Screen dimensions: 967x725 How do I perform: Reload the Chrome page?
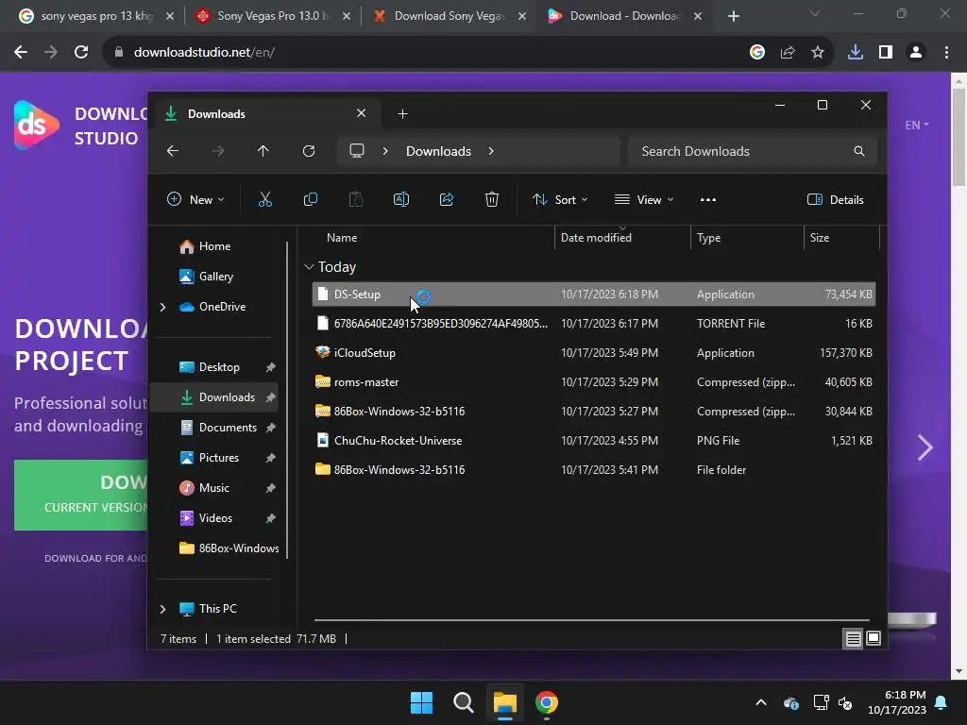[x=81, y=53]
